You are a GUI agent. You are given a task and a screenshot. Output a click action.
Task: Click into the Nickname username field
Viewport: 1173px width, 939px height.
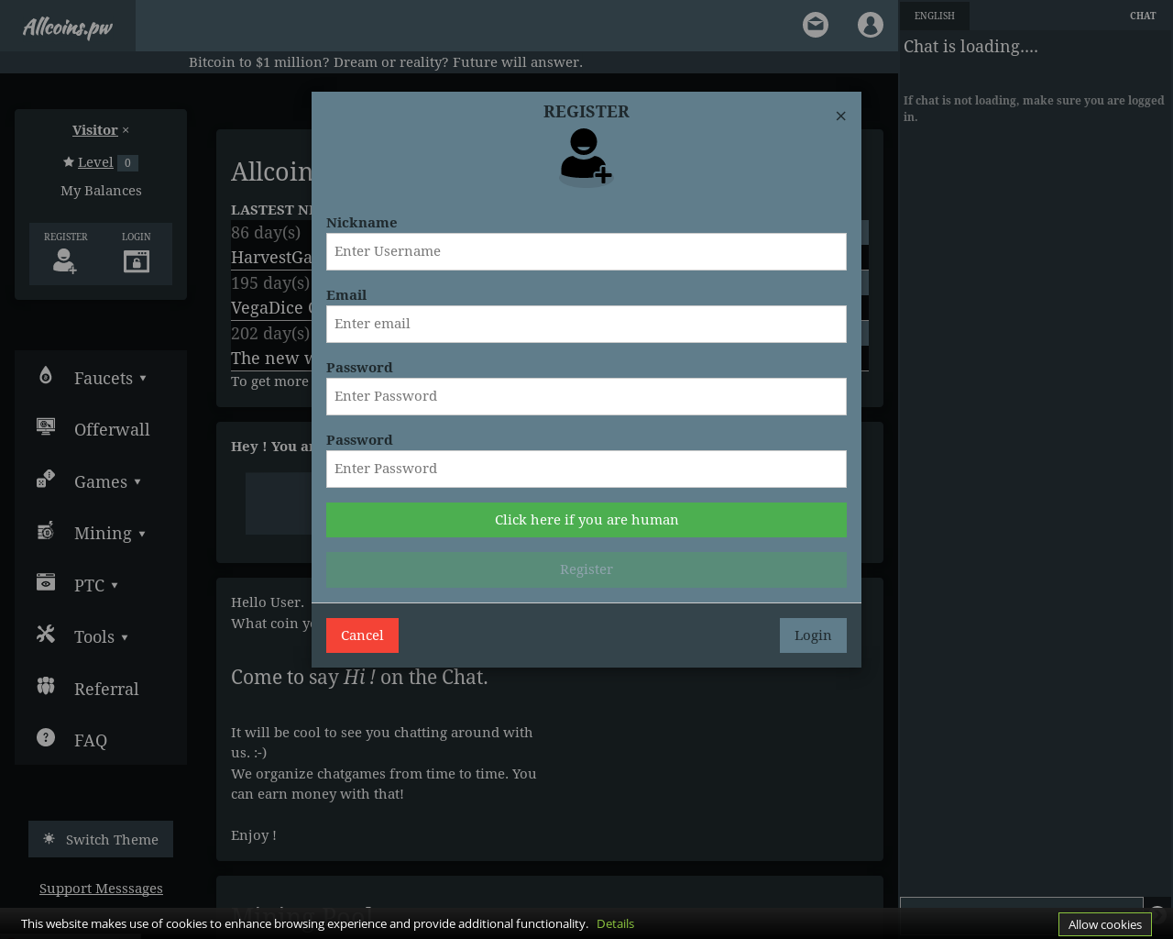(586, 251)
